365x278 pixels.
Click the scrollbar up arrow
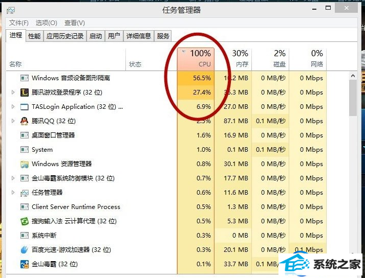point(353,76)
